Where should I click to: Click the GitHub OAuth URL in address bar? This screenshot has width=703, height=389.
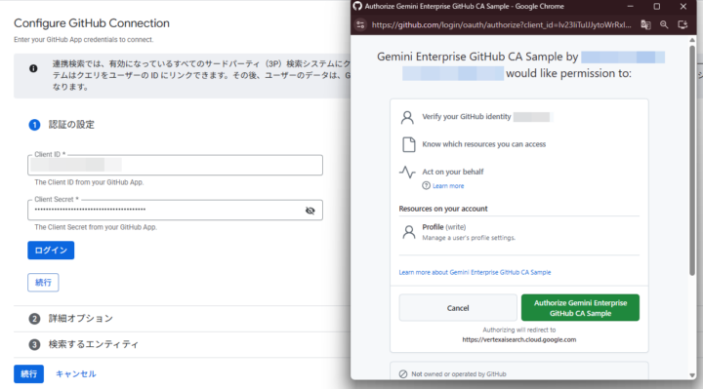[501, 25]
